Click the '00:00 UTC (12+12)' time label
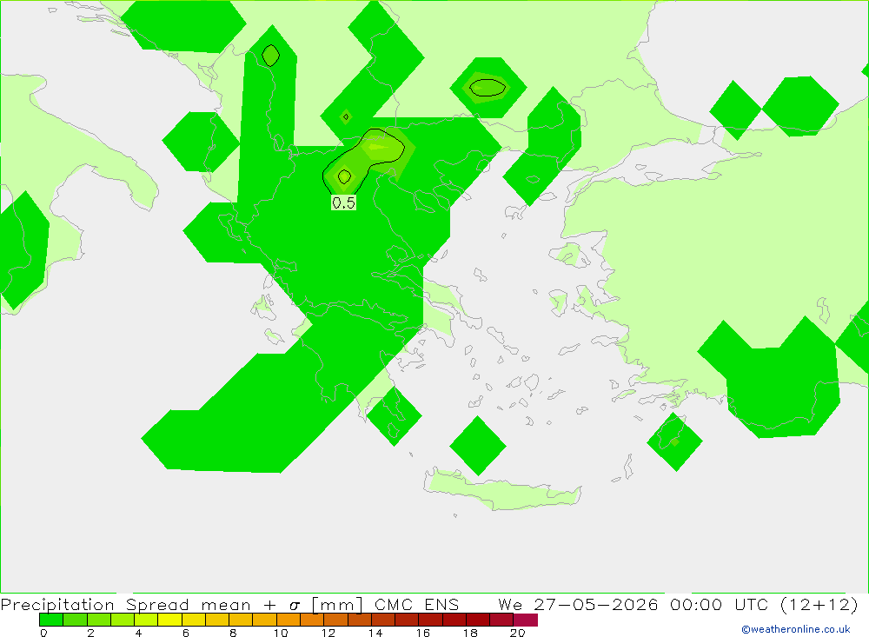 click(x=764, y=604)
